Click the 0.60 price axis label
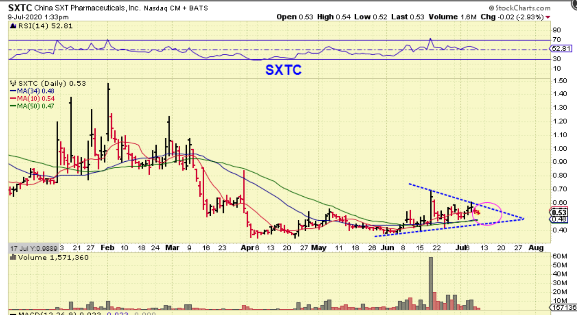 coord(560,203)
